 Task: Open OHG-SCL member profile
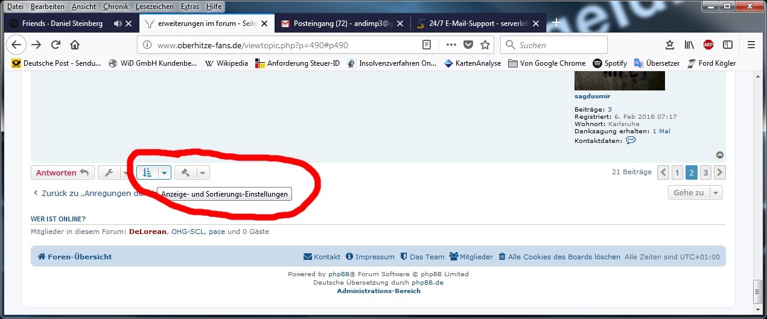(x=188, y=232)
